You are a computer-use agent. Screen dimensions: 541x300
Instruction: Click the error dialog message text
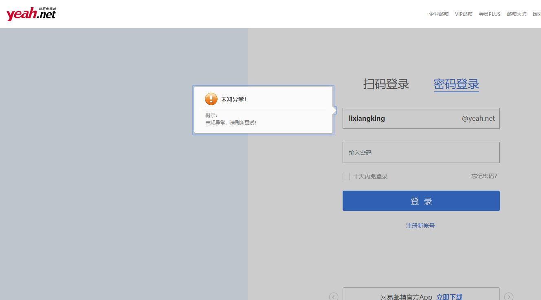[231, 122]
